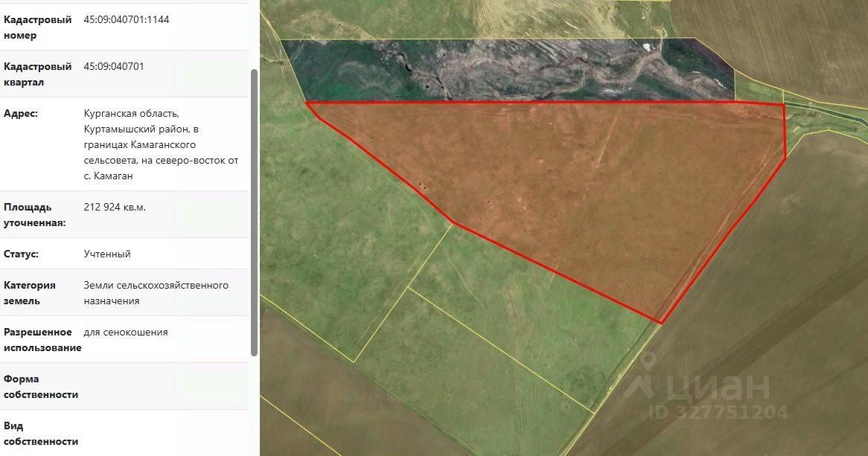Click land category 'Земли сельскохозяйственного назначения'
Screen dimensions: 868x456
[156, 293]
